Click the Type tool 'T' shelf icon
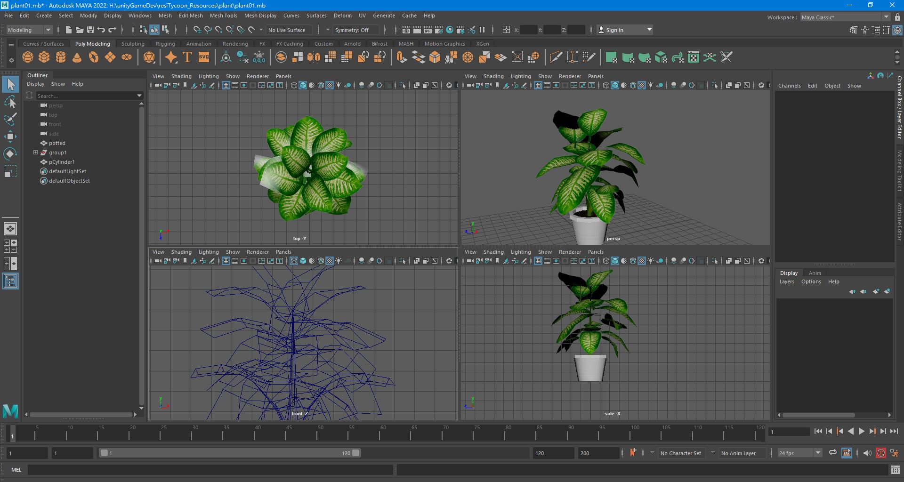The width and height of the screenshot is (904, 482). click(187, 57)
